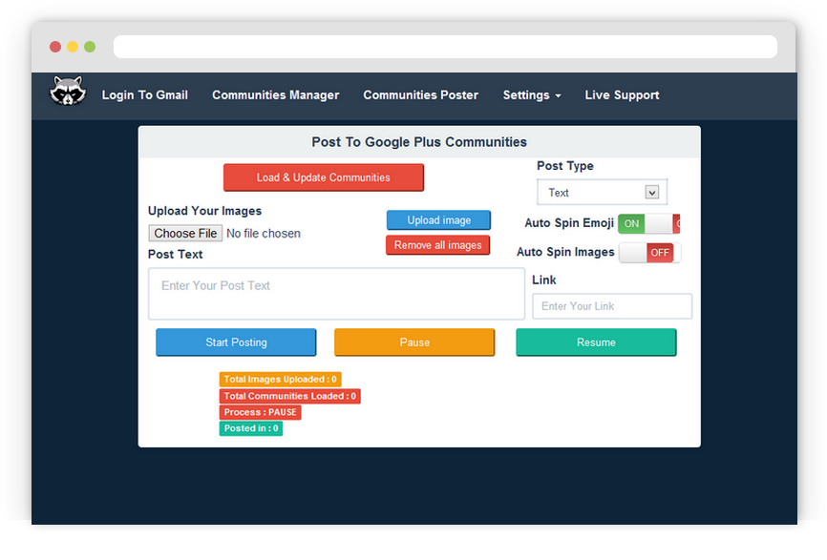Click the orange Pause button

coord(414,342)
